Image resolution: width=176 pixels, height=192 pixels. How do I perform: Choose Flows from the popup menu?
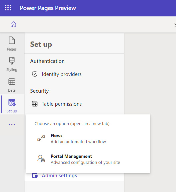(x=88, y=138)
